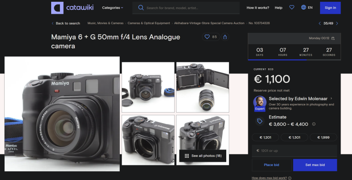Open Music, Movies & Cameras breadcrumb
Image resolution: width=352 pixels, height=180 pixels.
(106, 23)
